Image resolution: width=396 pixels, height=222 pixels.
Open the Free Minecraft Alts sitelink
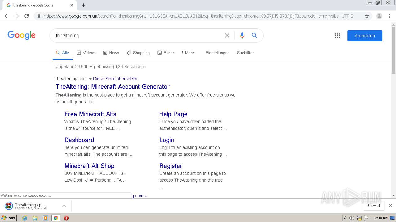[90, 114]
